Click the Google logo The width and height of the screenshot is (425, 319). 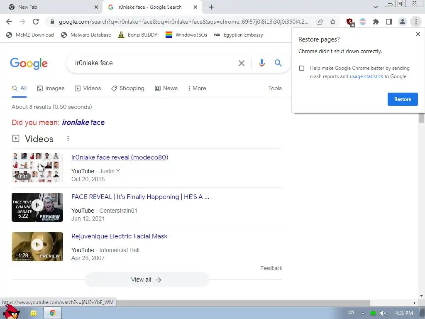[29, 64]
